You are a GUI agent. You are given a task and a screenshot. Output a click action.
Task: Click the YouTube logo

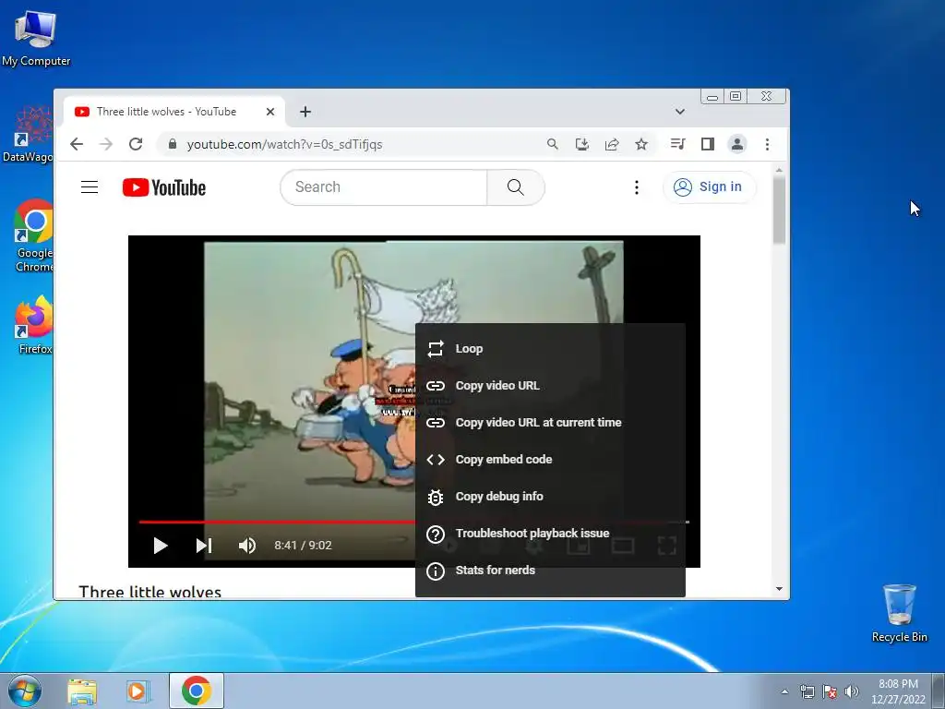point(164,187)
